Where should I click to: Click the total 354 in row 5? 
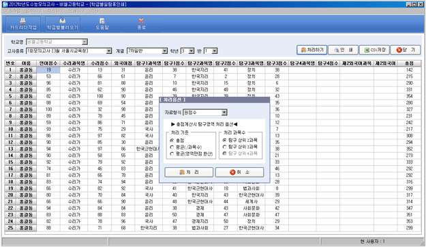click(409, 96)
